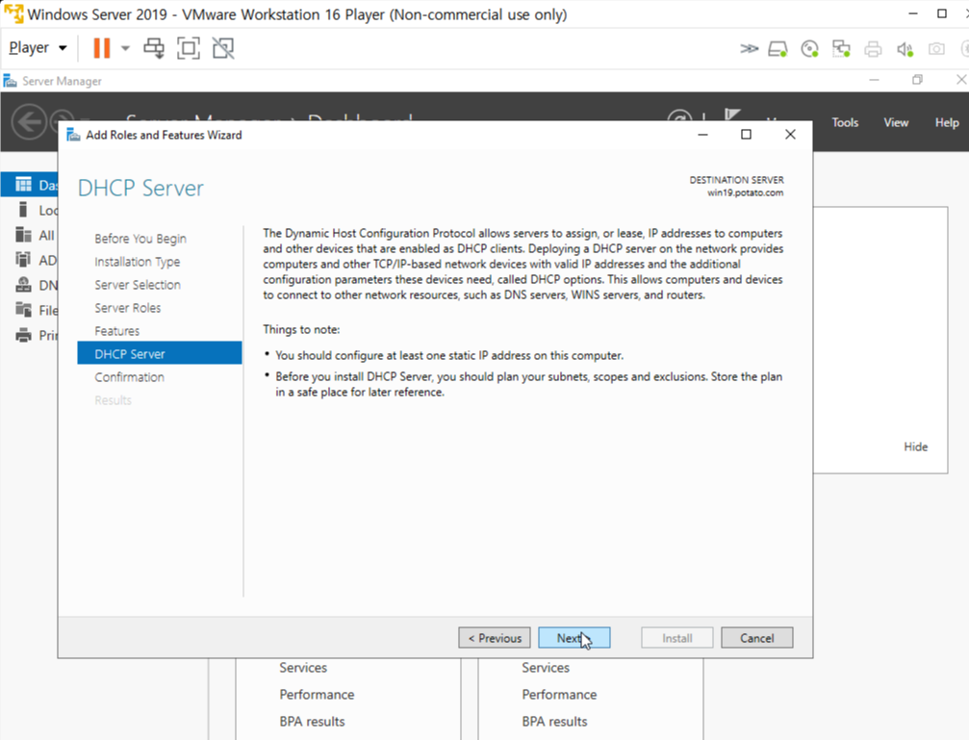This screenshot has height=740, width=969.
Task: Click the Unity mode icon in VMware toolbar
Action: coord(223,48)
